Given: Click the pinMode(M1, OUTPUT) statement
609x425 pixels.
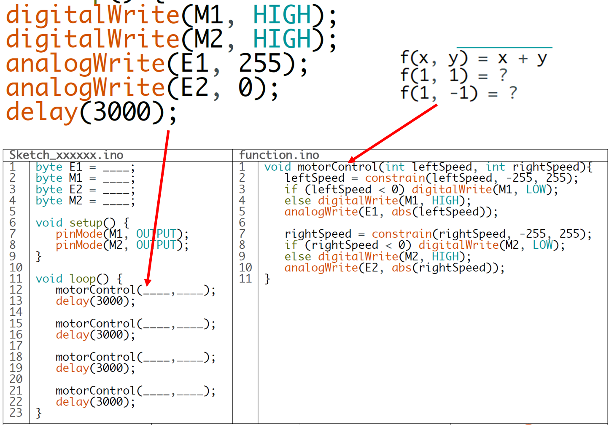Looking at the screenshot, I should [121, 234].
